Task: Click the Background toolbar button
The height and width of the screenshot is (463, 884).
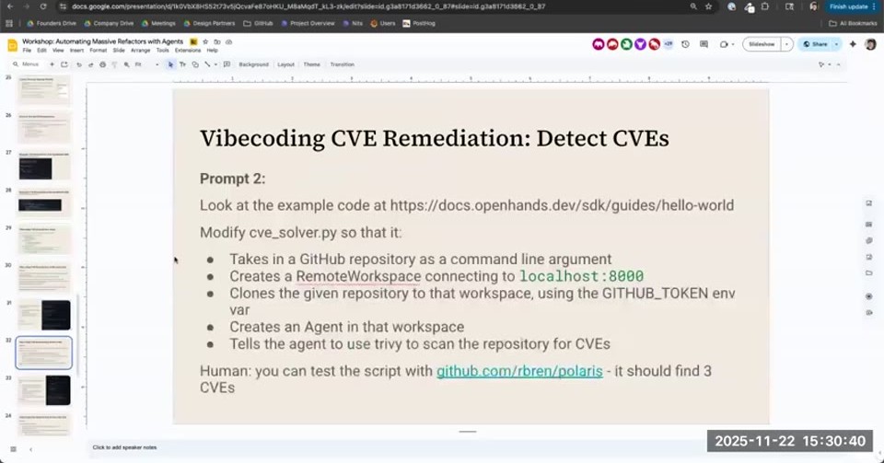Action: tap(254, 64)
